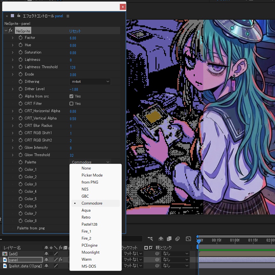The width and height of the screenshot is (275, 275).
Task: Open the Dithering m4x4 dropdown
Action: tap(90, 82)
